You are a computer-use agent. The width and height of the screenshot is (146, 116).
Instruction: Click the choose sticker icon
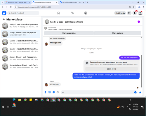54,93
